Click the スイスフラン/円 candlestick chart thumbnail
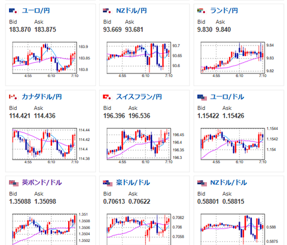 point(145,146)
